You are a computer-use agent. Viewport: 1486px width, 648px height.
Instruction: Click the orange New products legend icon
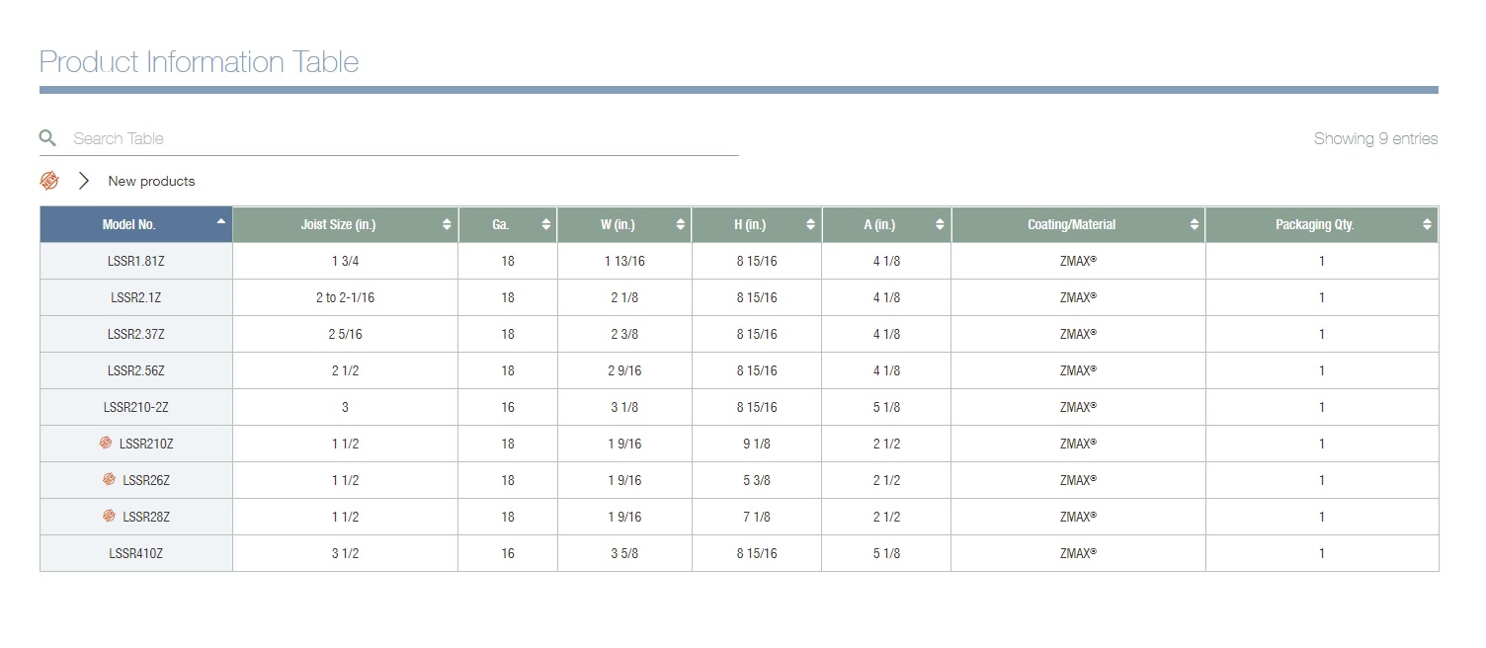click(x=49, y=181)
